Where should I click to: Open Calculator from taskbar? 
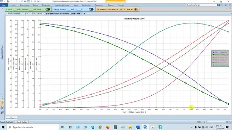[115, 127]
